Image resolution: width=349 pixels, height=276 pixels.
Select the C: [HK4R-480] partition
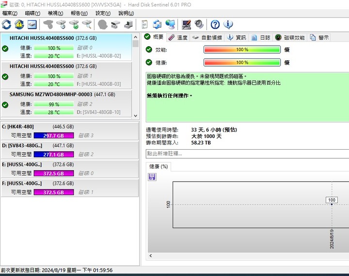[70, 131]
